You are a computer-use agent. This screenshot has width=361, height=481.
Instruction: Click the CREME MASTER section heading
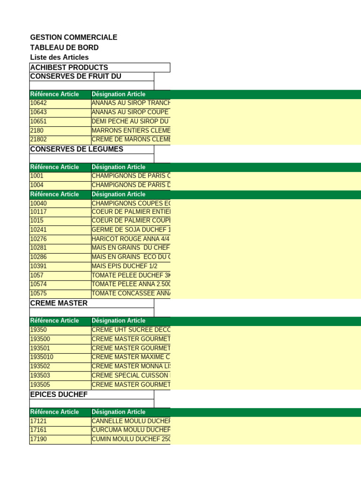pos(92,303)
